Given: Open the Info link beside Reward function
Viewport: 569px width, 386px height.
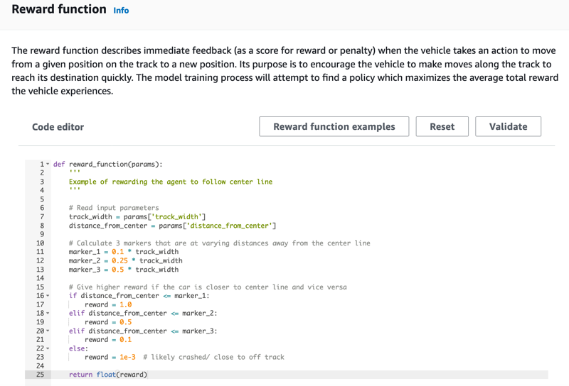Looking at the screenshot, I should click(121, 11).
